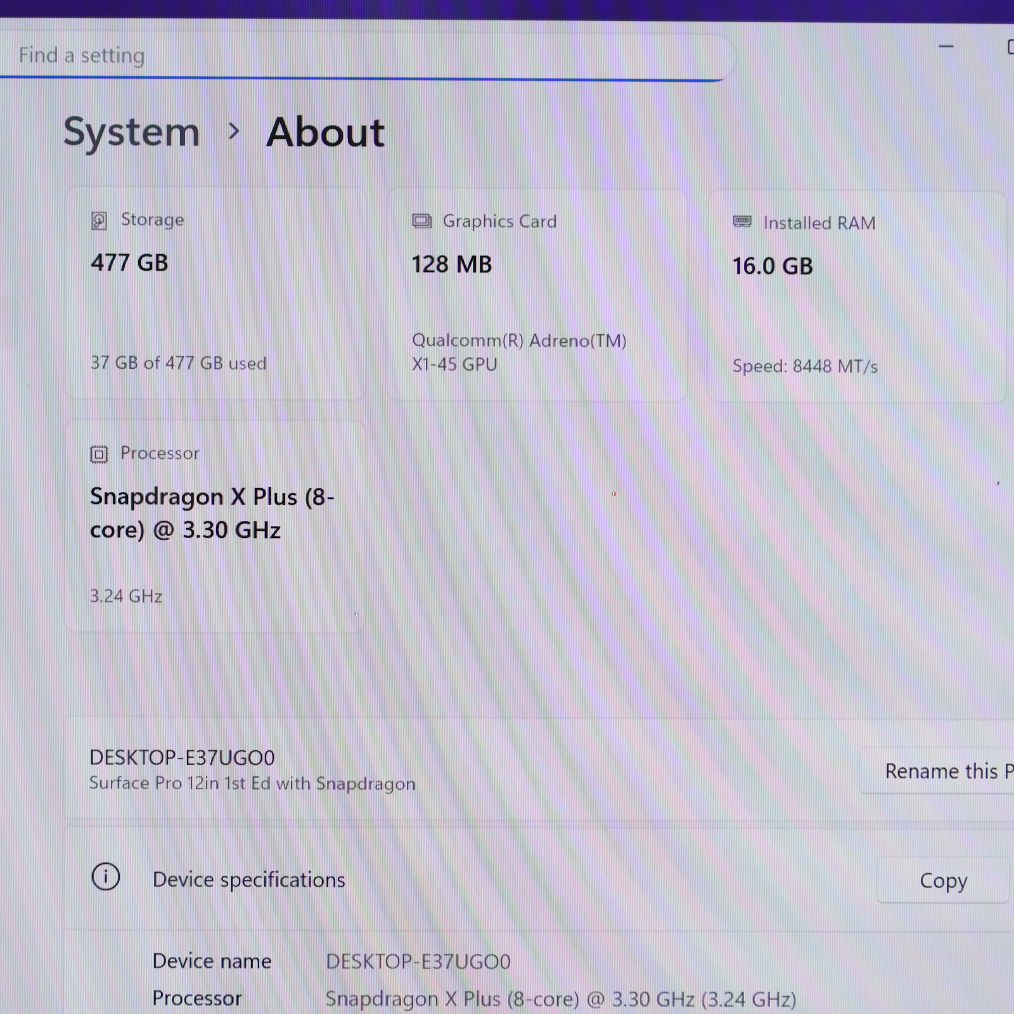Click the Processor label in specifications
Image resolution: width=1014 pixels, height=1014 pixels.
coord(197,999)
